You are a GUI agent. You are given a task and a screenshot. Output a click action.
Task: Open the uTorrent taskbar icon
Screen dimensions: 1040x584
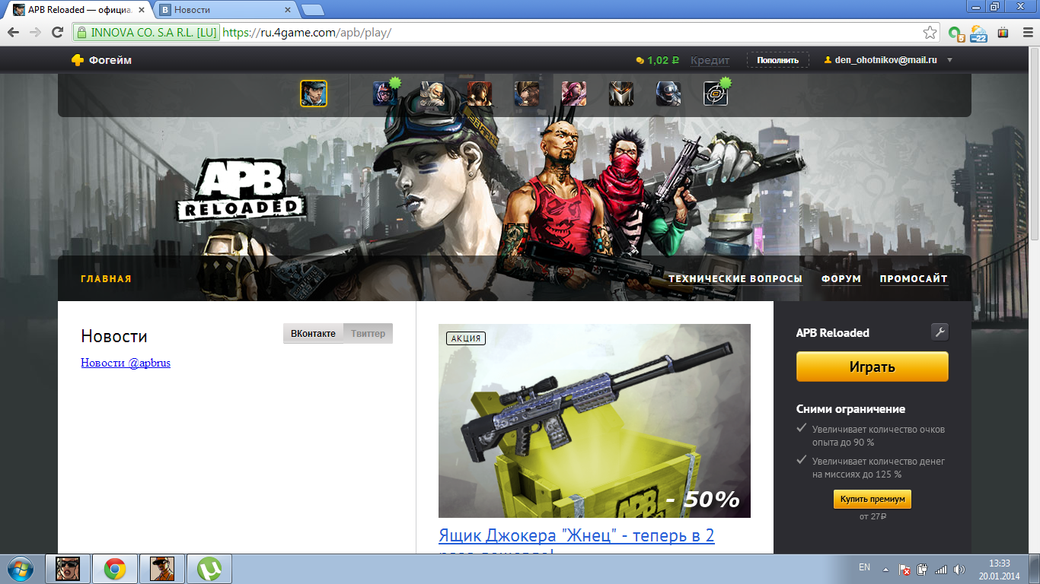209,569
